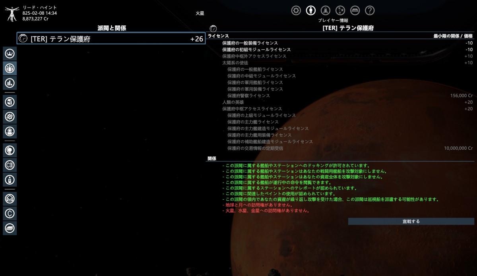The image size is (477, 276).
Task: Click the player information person icon
Action: point(311,11)
